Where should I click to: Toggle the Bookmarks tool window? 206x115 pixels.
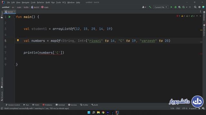[x=2, y=82]
